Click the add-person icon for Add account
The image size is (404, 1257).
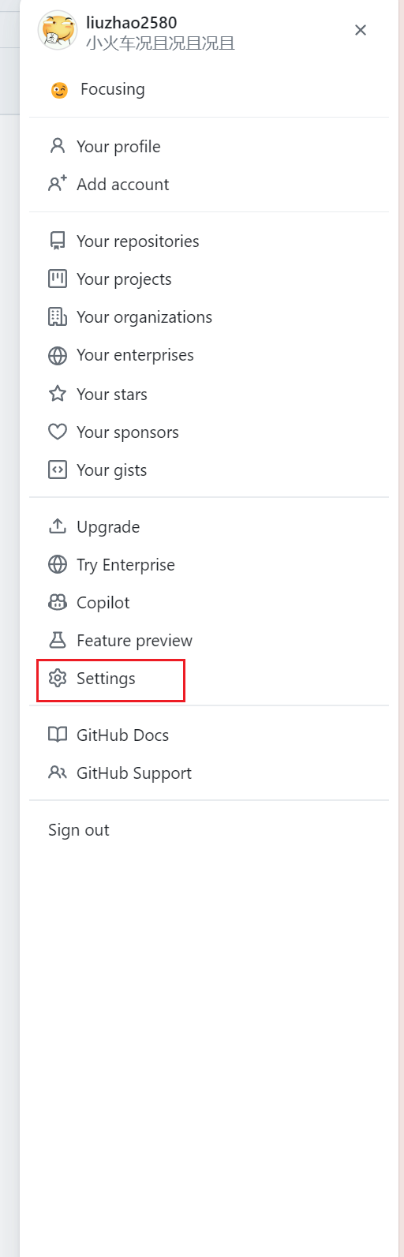click(x=58, y=184)
